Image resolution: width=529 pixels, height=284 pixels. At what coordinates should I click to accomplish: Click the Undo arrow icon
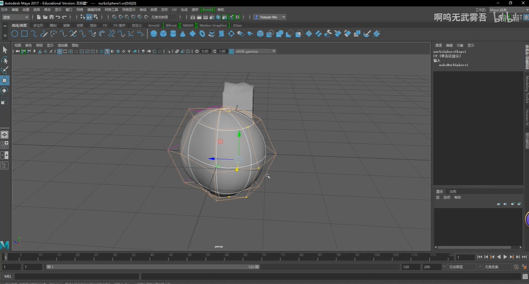[x=58, y=17]
